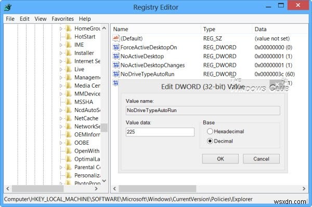
Task: Click the MMDevices folder icon
Action: point(69,94)
